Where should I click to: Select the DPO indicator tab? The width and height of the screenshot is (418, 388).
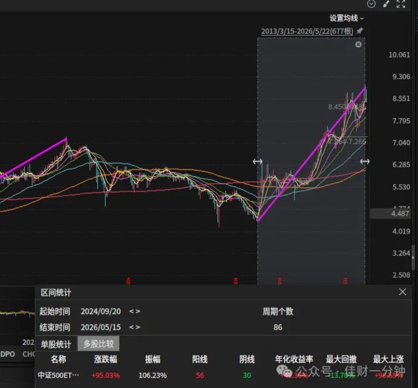click(x=7, y=354)
